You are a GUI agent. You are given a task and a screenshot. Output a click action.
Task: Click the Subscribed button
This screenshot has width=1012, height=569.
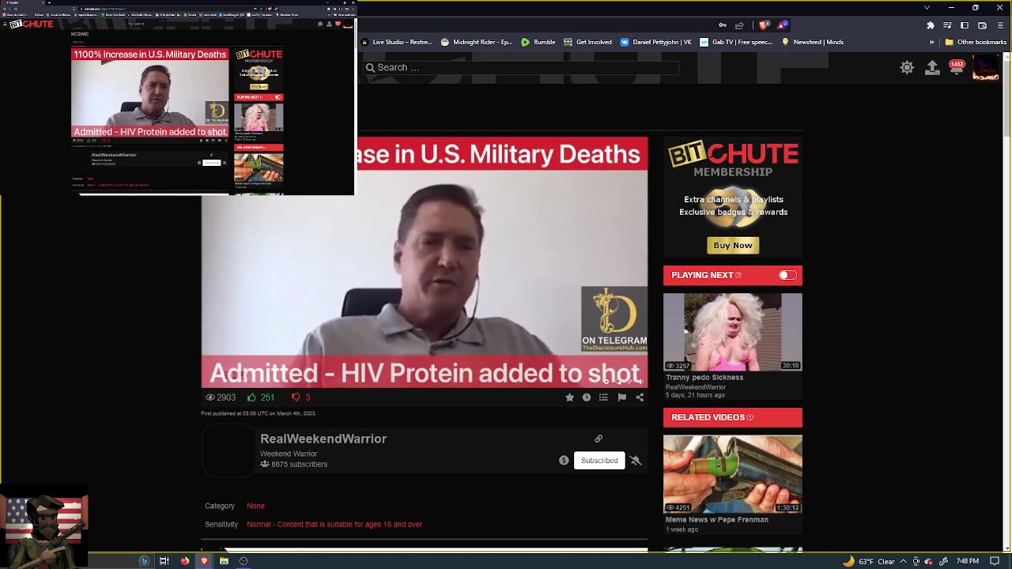[599, 460]
